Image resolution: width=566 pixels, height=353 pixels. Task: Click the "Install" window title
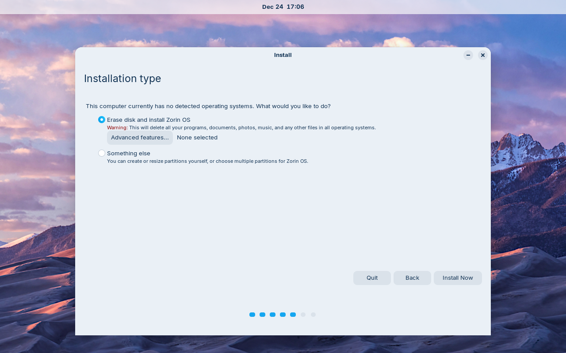[x=283, y=55]
